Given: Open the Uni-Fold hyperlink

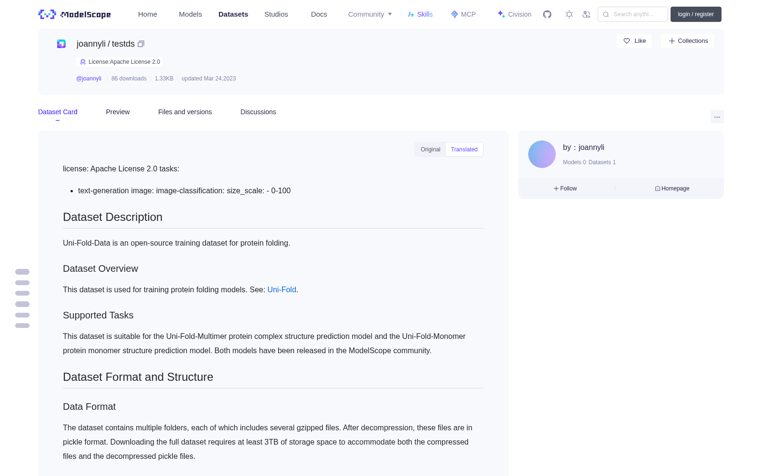Looking at the screenshot, I should [x=282, y=289].
